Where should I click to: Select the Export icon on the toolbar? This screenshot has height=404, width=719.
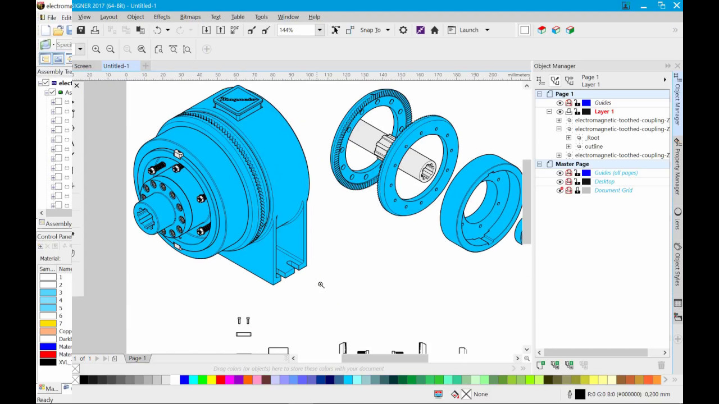pos(221,30)
